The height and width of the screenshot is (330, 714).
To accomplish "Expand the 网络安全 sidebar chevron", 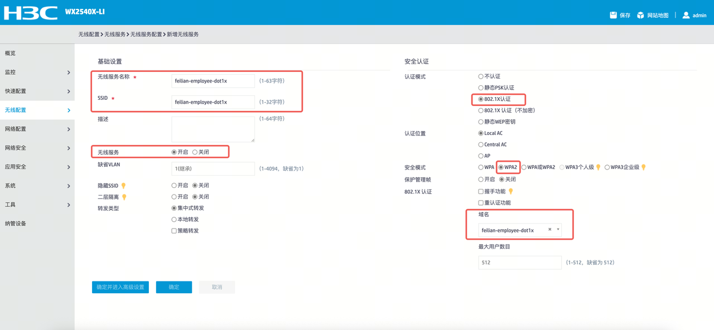I will click(x=69, y=148).
